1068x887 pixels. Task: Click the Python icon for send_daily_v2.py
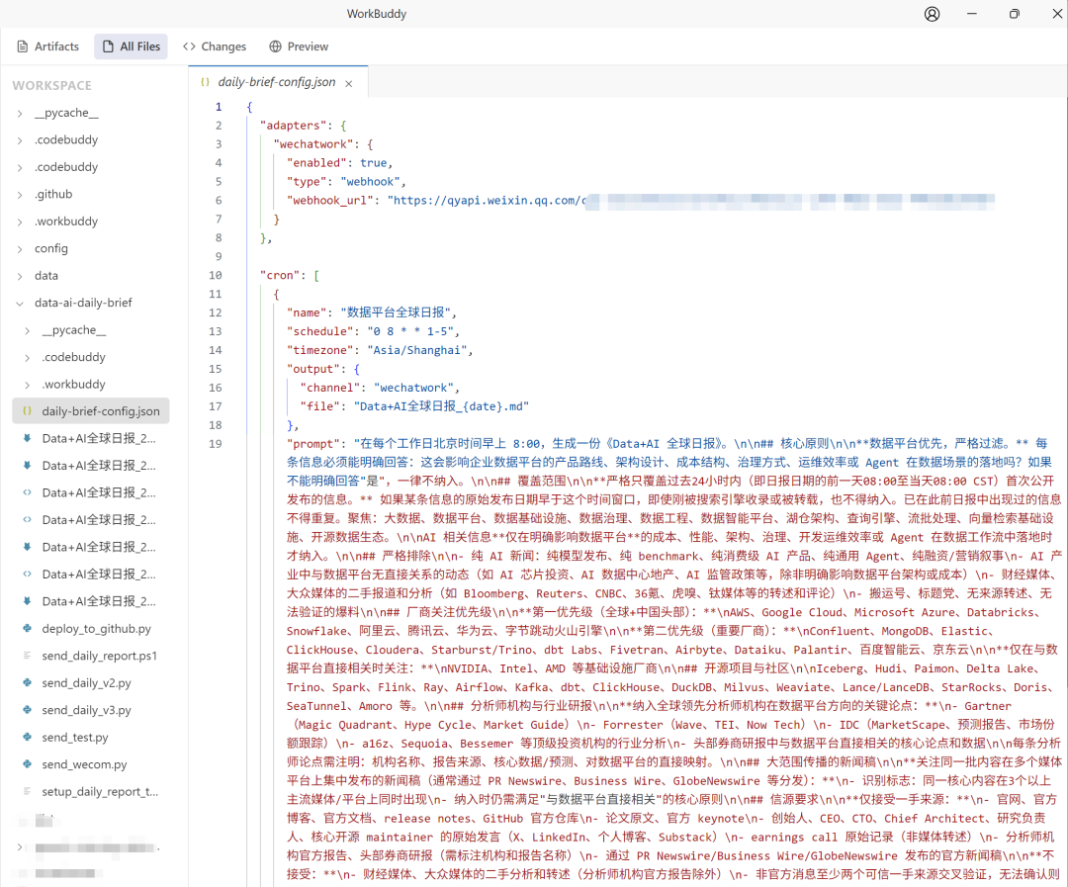point(28,682)
